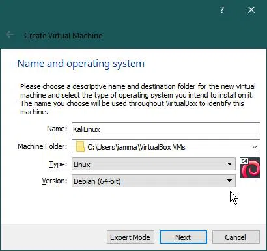Click into the Name field containing KaliLinux
This screenshot has height=251, width=267.
click(166, 129)
